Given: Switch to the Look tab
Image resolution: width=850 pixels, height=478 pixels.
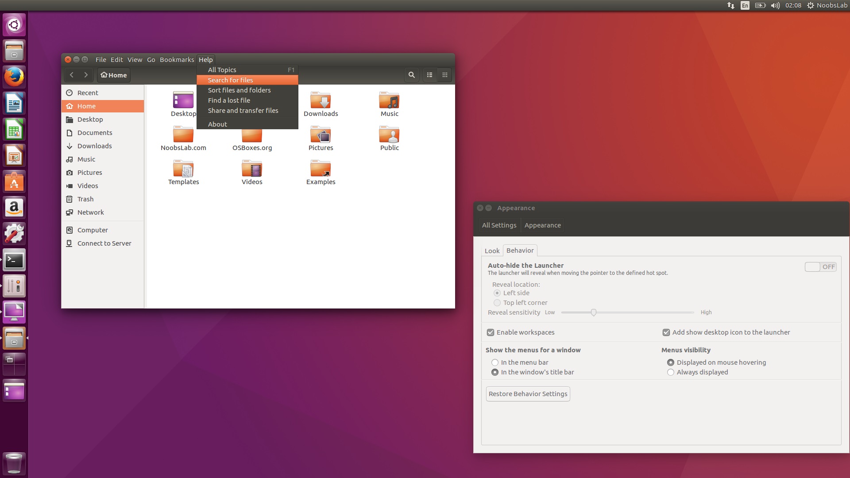Looking at the screenshot, I should 492,251.
